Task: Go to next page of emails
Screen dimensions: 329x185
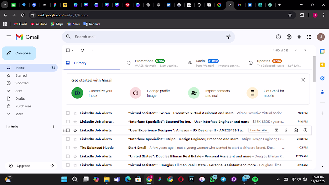Action: pos(305,50)
